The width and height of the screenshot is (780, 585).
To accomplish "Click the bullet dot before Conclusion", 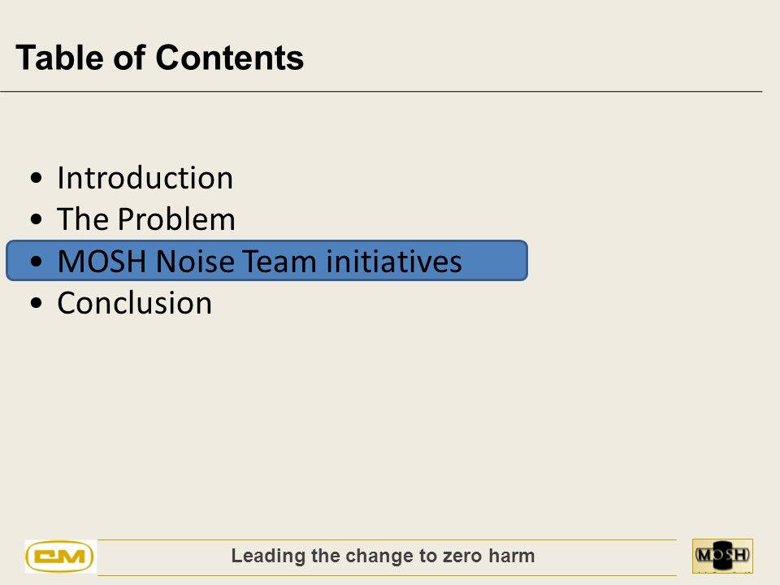I will click(x=36, y=303).
